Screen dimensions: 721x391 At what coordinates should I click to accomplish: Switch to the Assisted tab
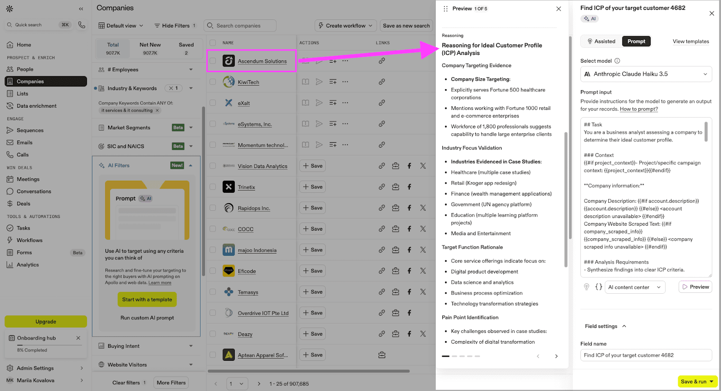coord(601,41)
